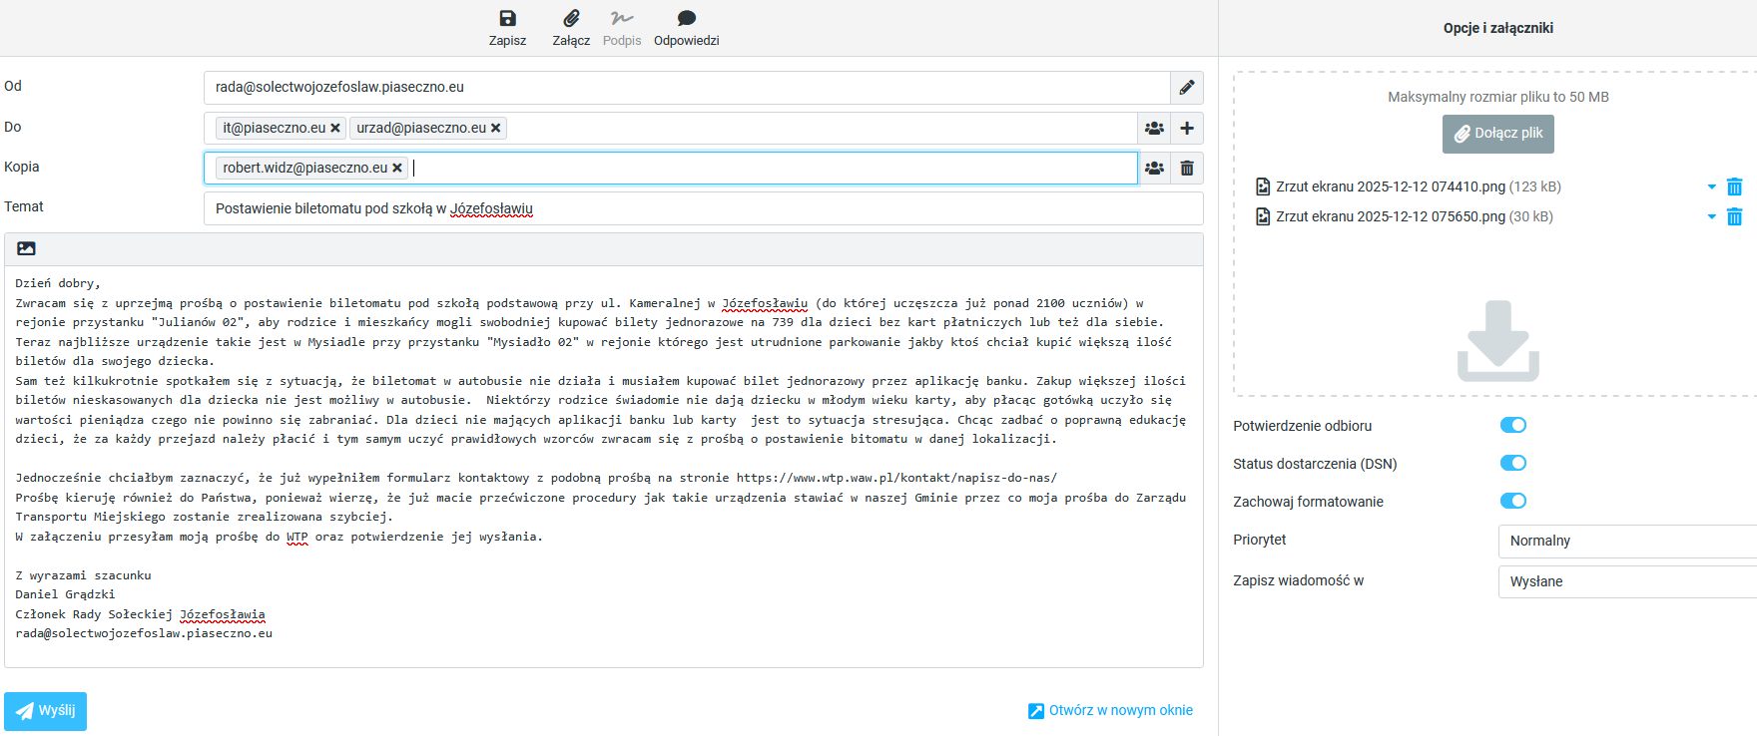Open the Odpowiedzi responses toolbar item
The height and width of the screenshot is (736, 1757).
pos(686,19)
